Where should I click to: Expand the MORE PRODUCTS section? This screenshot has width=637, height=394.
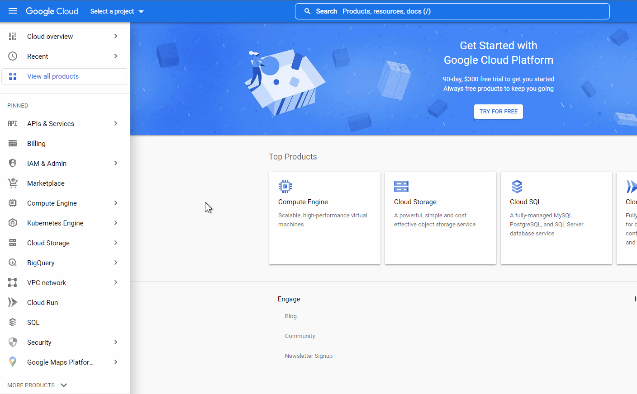click(37, 385)
